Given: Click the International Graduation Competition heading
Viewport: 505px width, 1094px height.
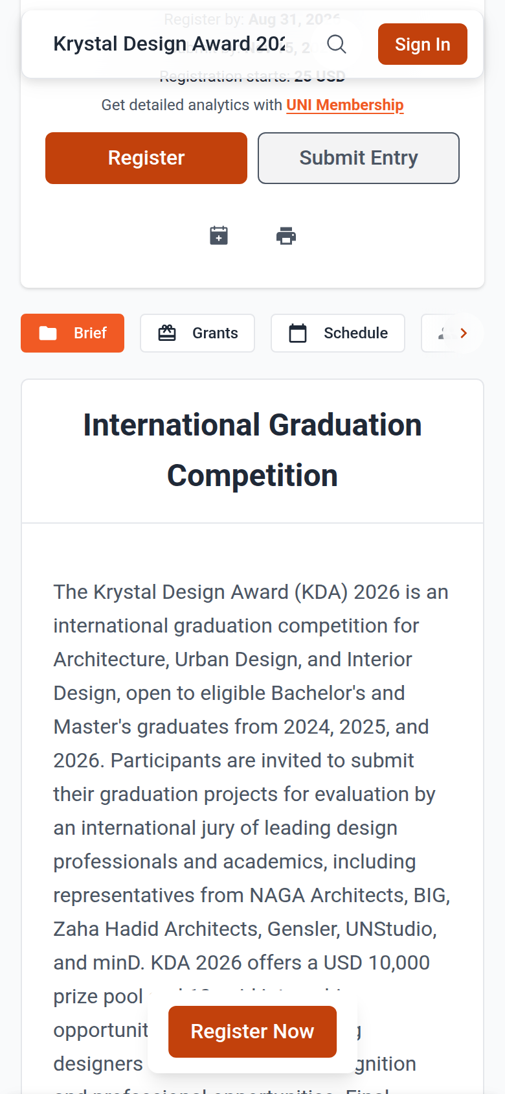Looking at the screenshot, I should (x=252, y=450).
